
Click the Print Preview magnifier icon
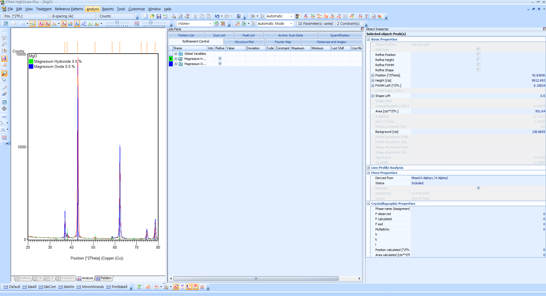[180, 16]
